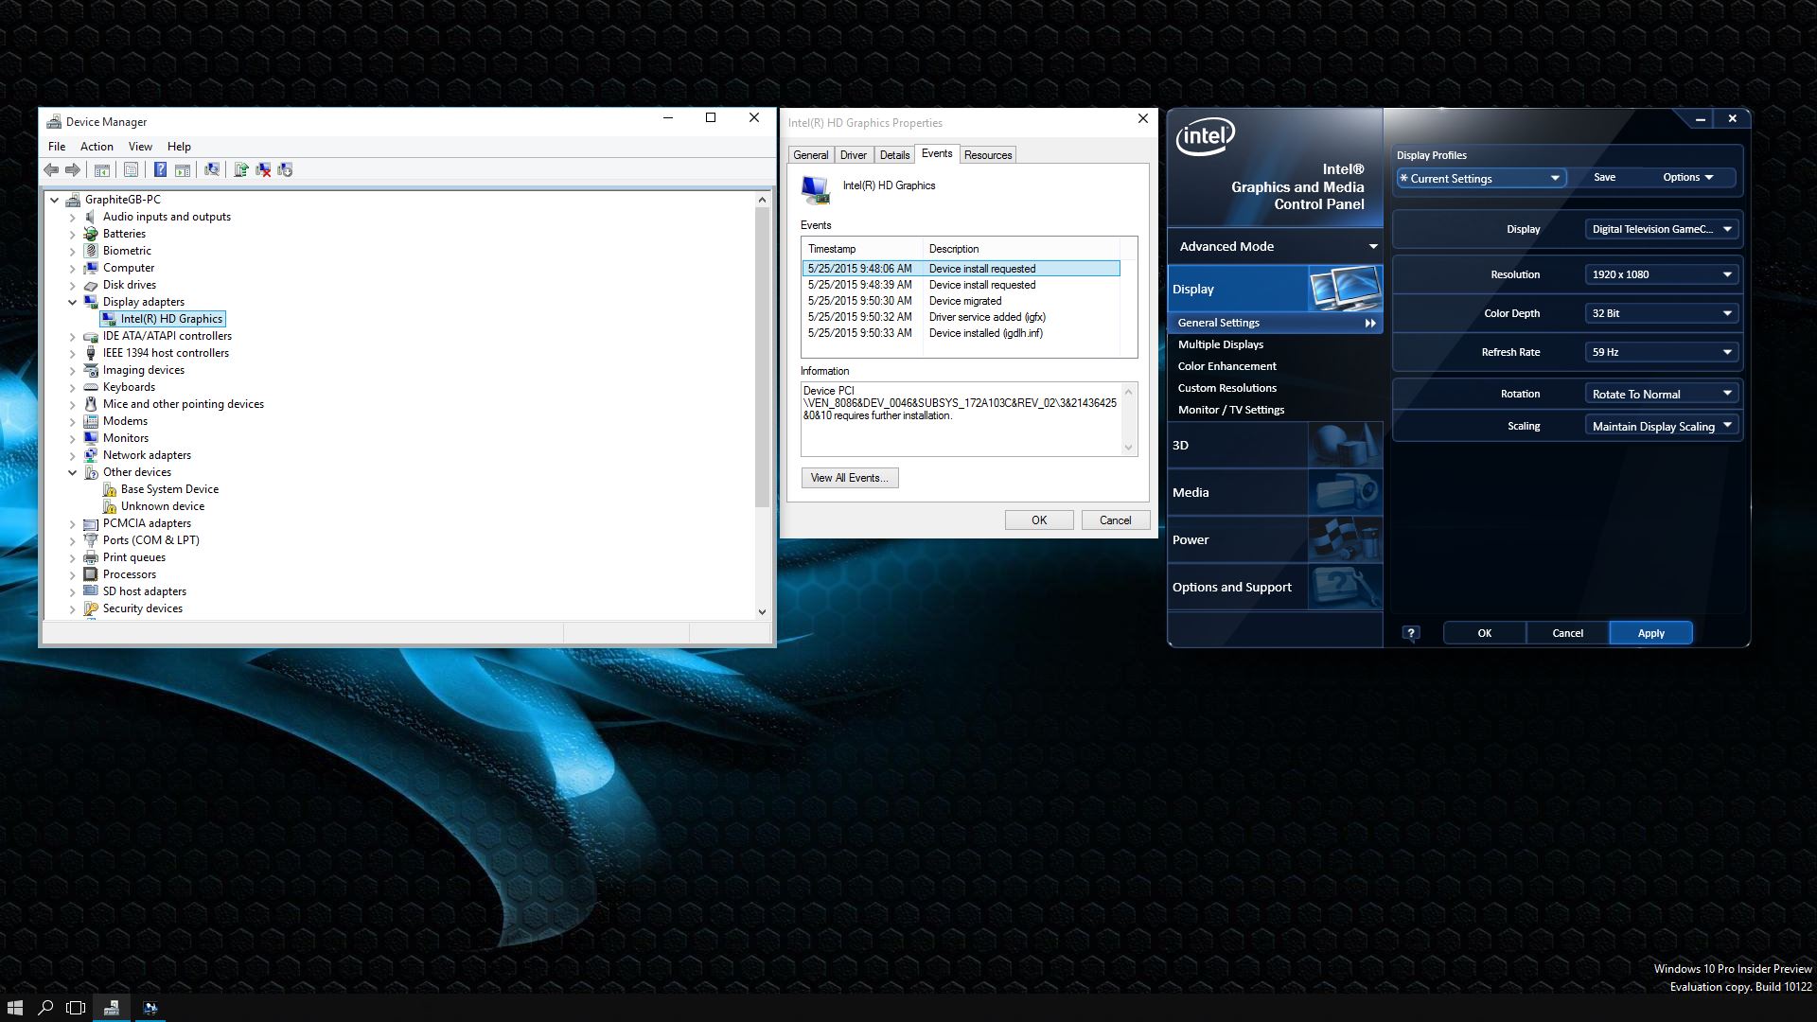Open the Start menu
This screenshot has height=1022, width=1817.
coord(15,1008)
